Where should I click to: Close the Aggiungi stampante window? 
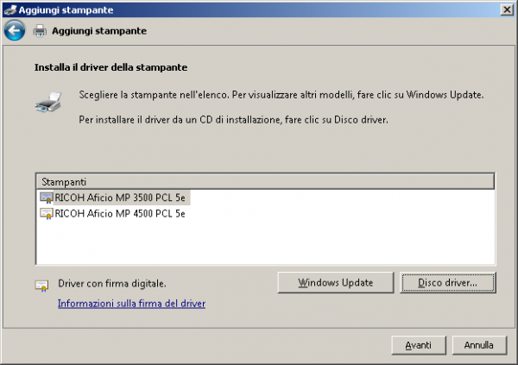coord(504,8)
